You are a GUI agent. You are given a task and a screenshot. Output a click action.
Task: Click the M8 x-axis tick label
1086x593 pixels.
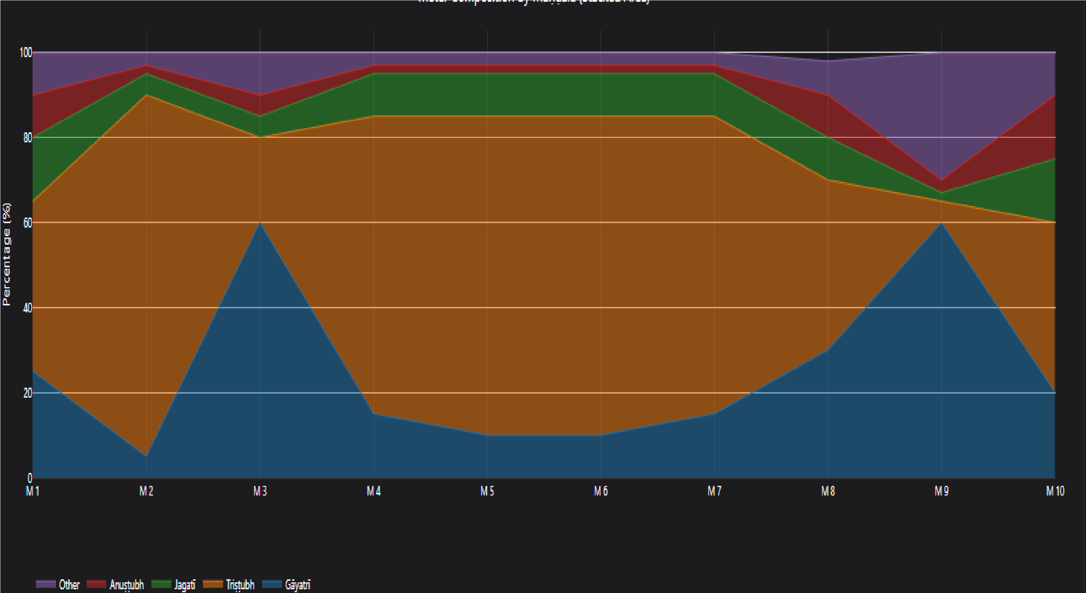pyautogui.click(x=828, y=491)
